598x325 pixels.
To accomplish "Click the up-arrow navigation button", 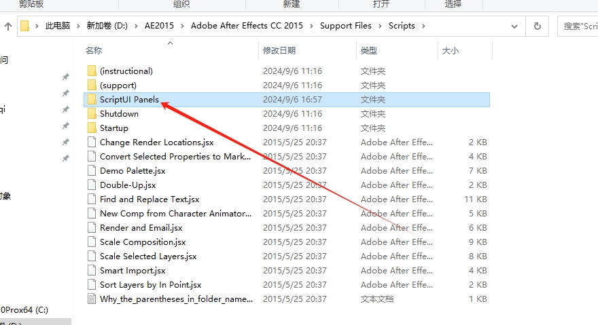I will coord(8,26).
